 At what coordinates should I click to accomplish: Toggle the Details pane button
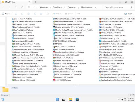129,14
